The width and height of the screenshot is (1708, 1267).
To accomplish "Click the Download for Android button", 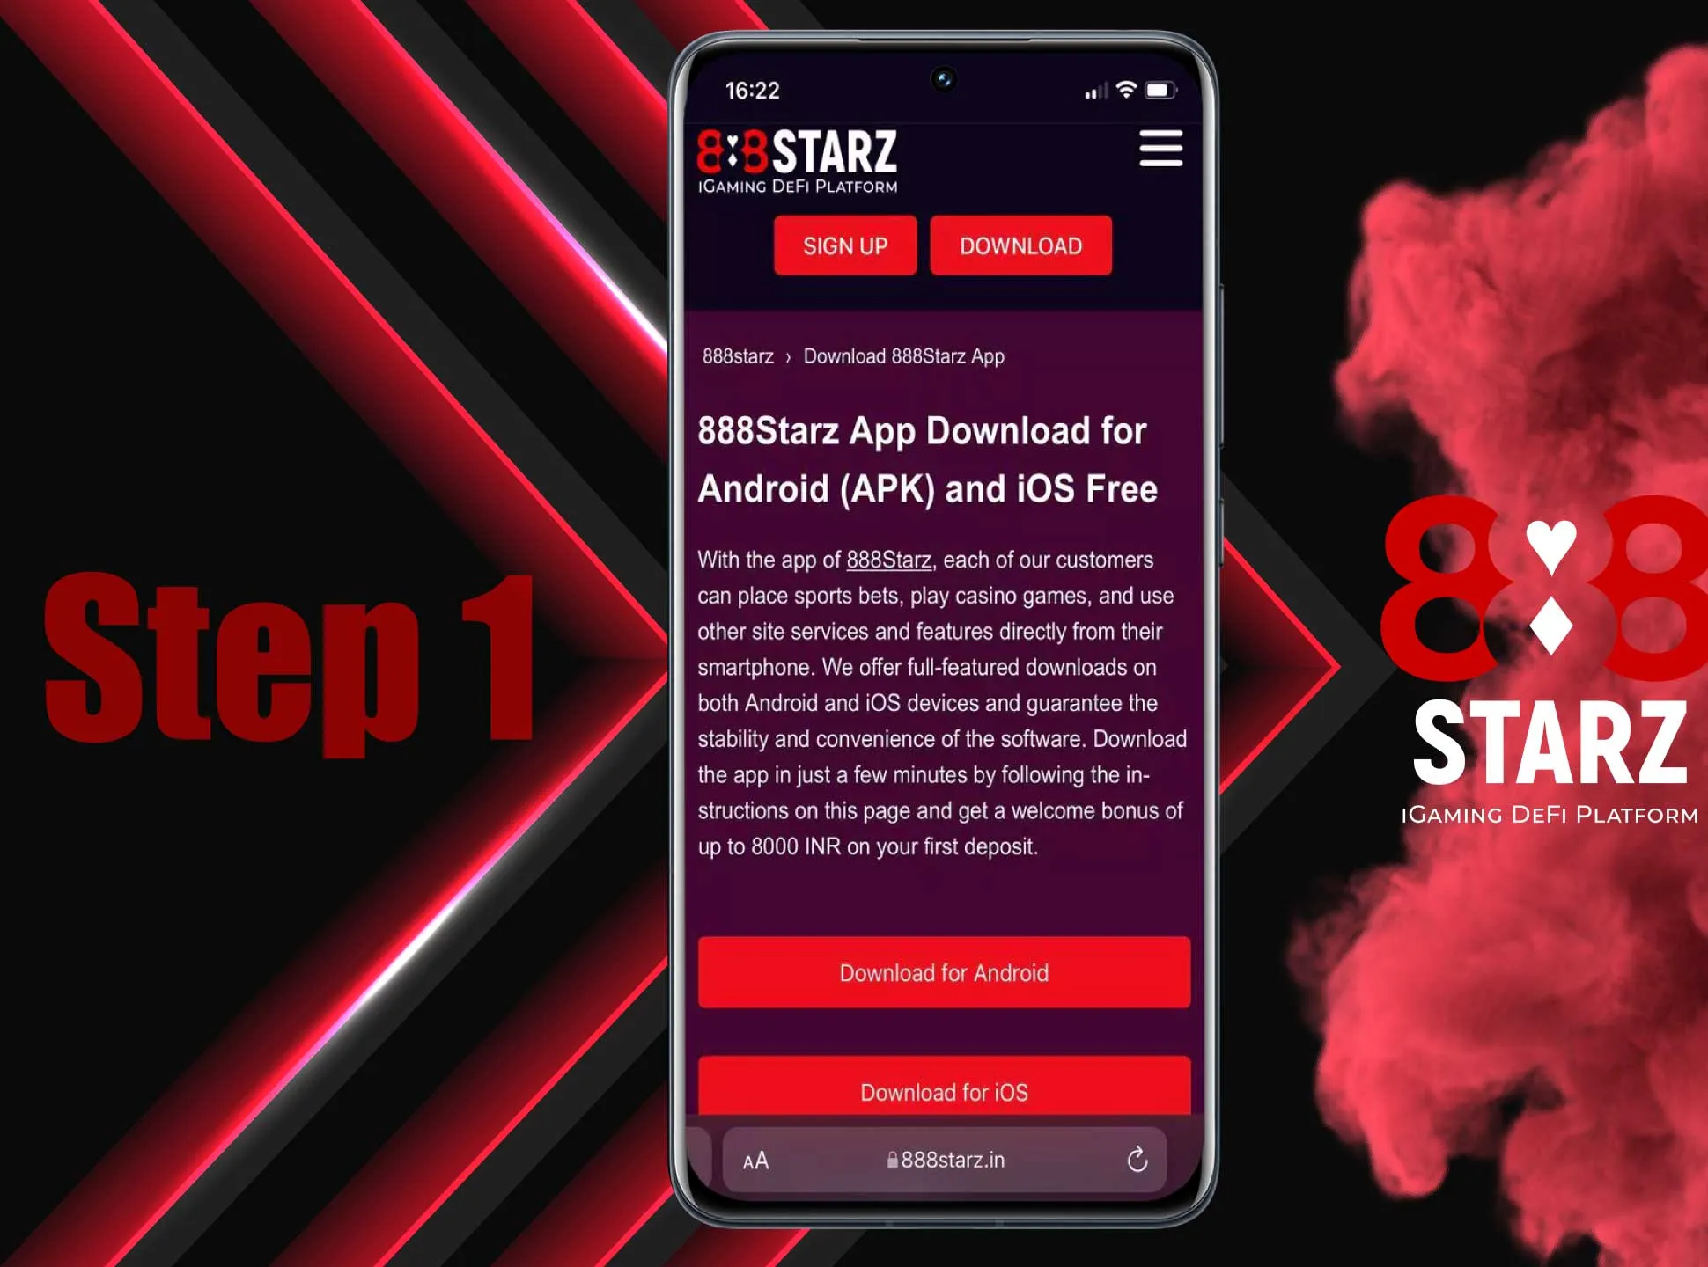I will click(941, 973).
